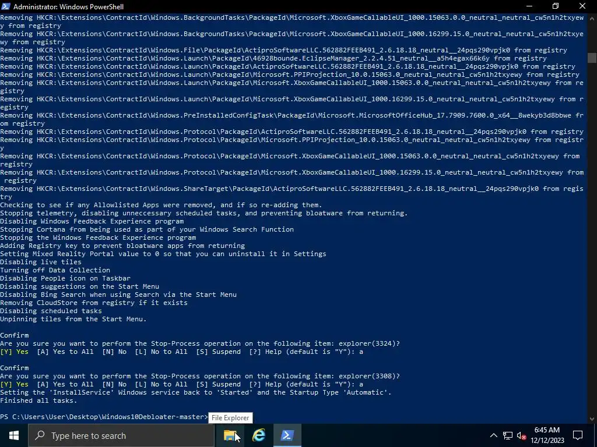Click the taskbar search magnifier icon
This screenshot has width=597, height=447.
[40, 435]
